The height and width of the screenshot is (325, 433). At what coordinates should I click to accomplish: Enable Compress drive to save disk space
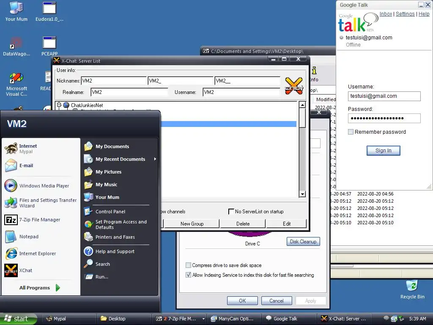tap(188, 265)
